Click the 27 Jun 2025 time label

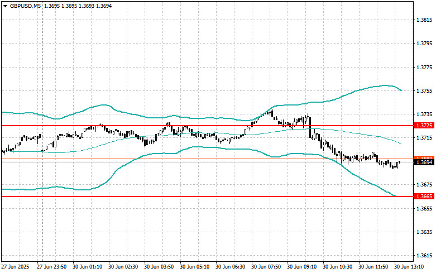point(15,267)
